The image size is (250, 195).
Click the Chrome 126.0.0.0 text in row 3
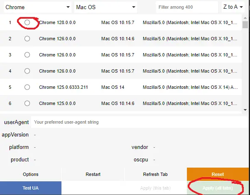point(57,55)
